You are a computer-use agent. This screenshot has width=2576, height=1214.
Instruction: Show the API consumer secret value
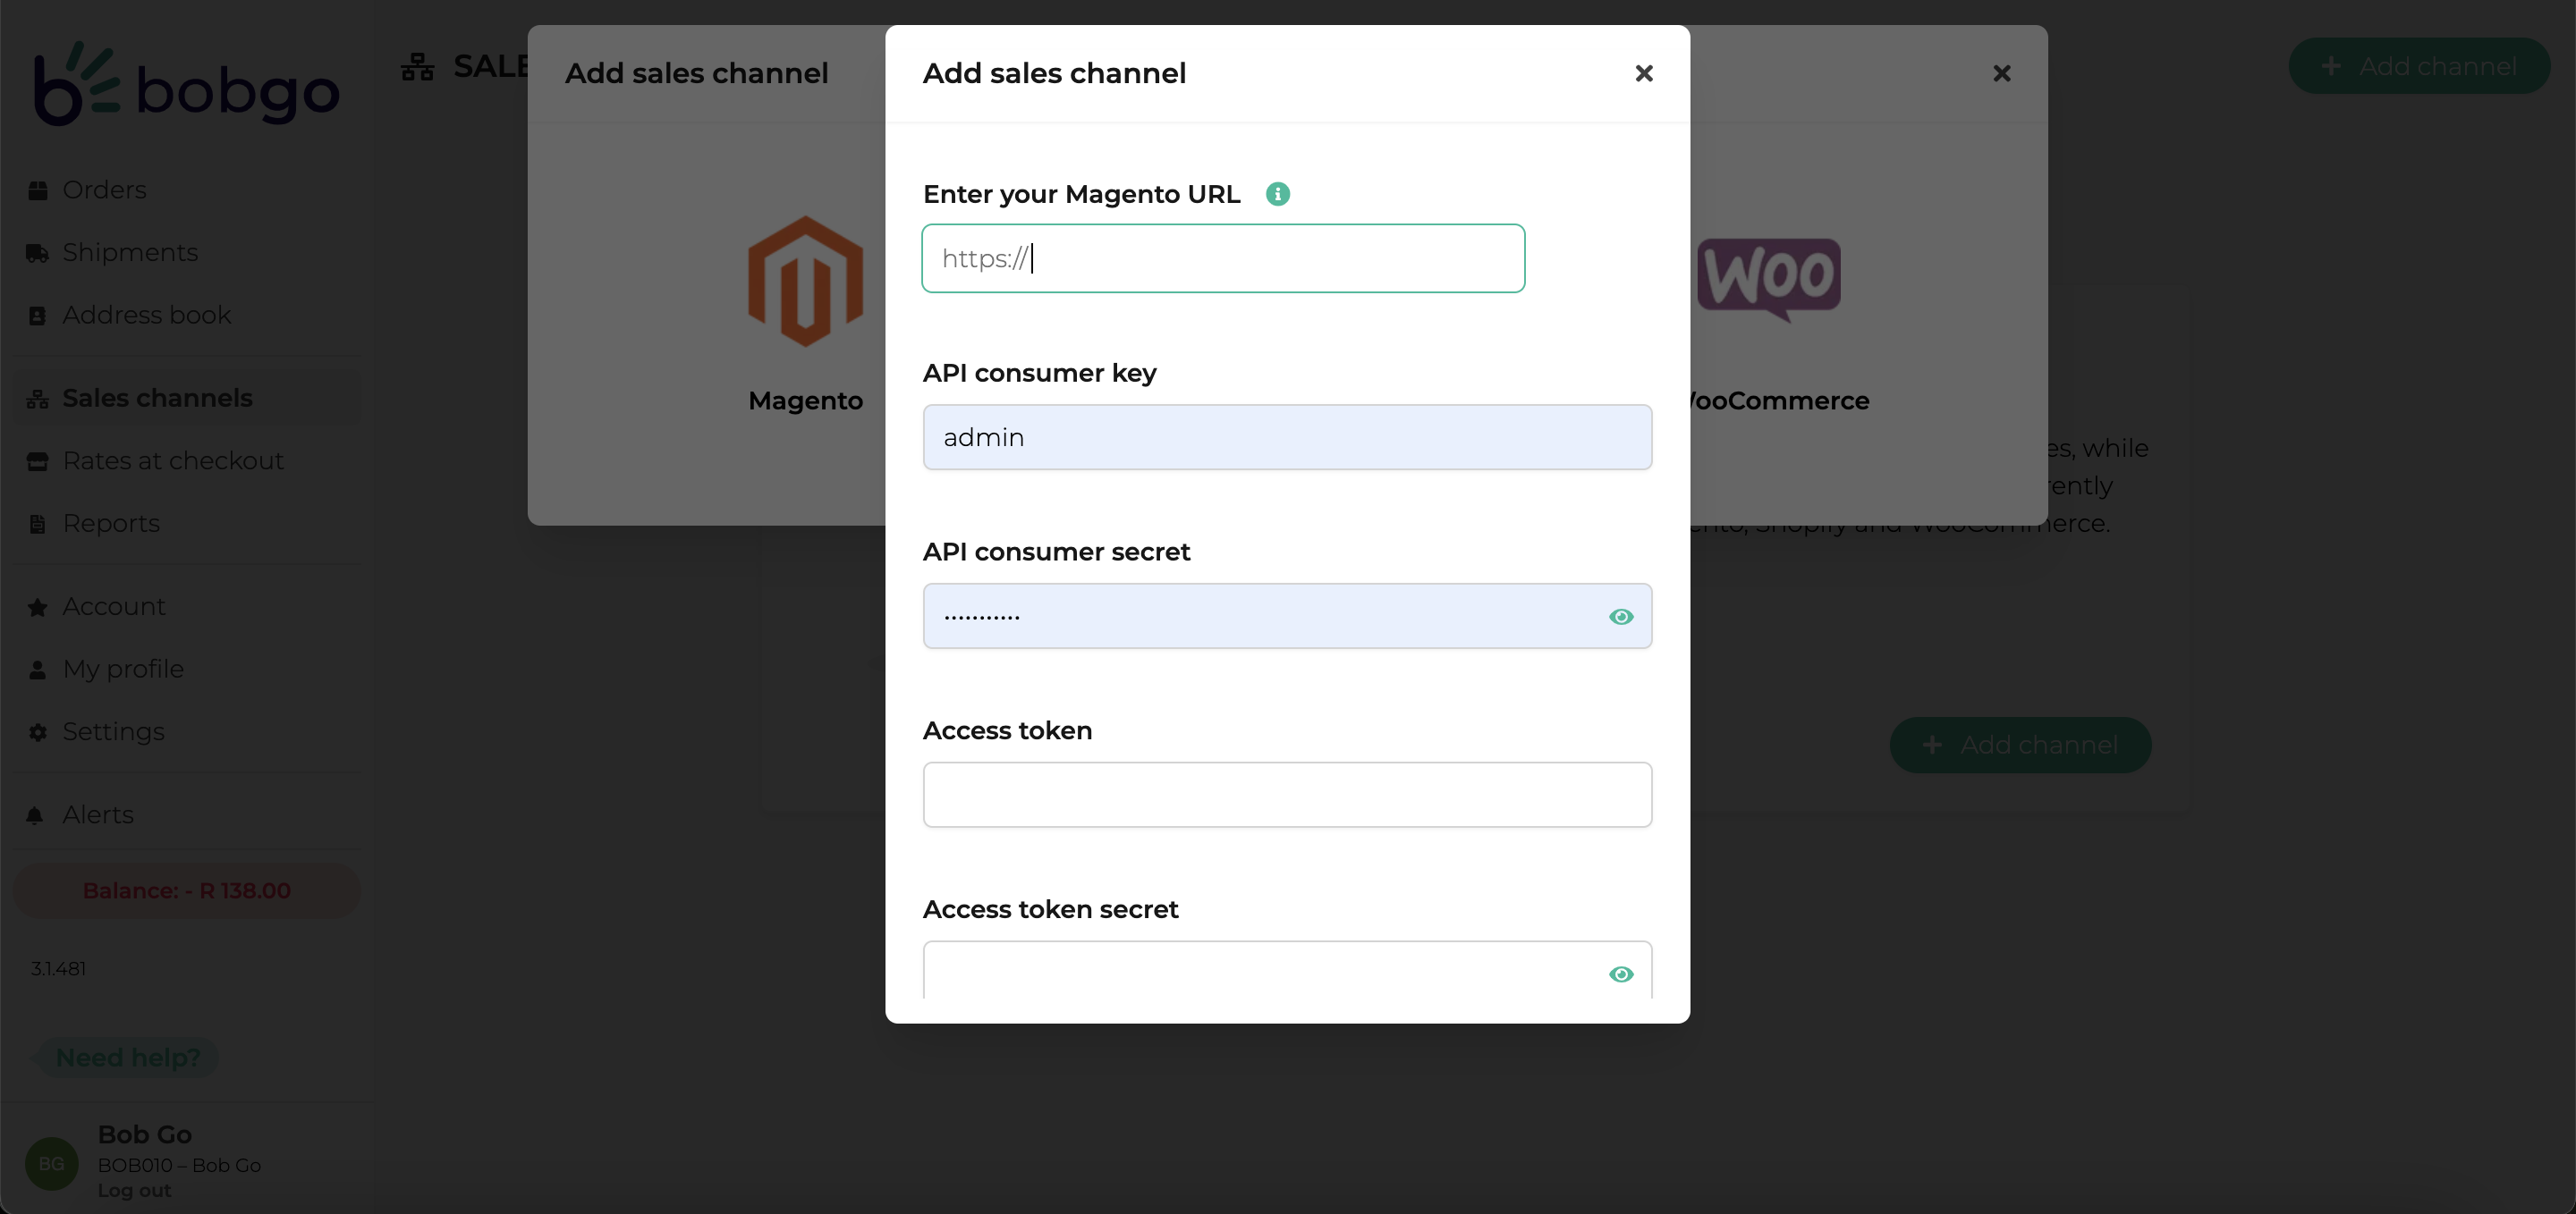click(x=1621, y=617)
